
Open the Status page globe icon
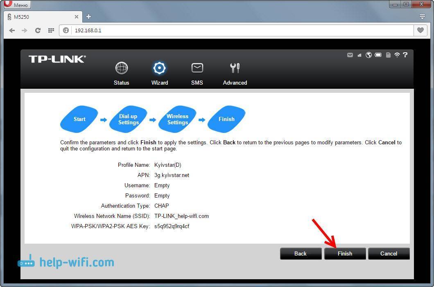click(122, 68)
